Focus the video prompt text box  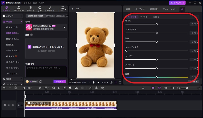(46, 72)
